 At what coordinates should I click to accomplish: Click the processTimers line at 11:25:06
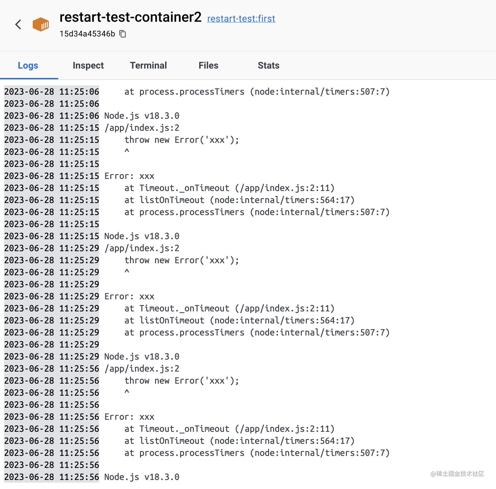click(x=257, y=92)
